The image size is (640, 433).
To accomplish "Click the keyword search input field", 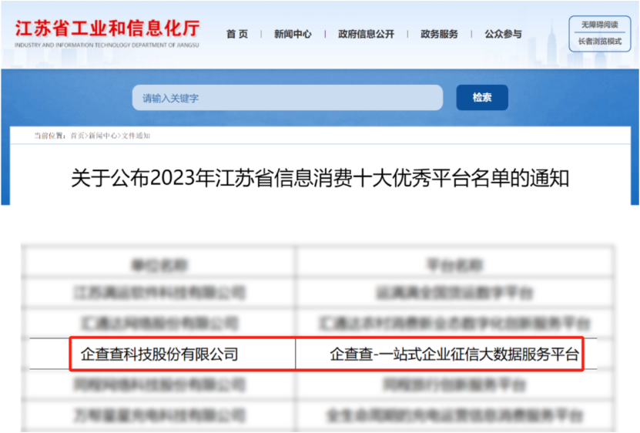I will click(287, 98).
